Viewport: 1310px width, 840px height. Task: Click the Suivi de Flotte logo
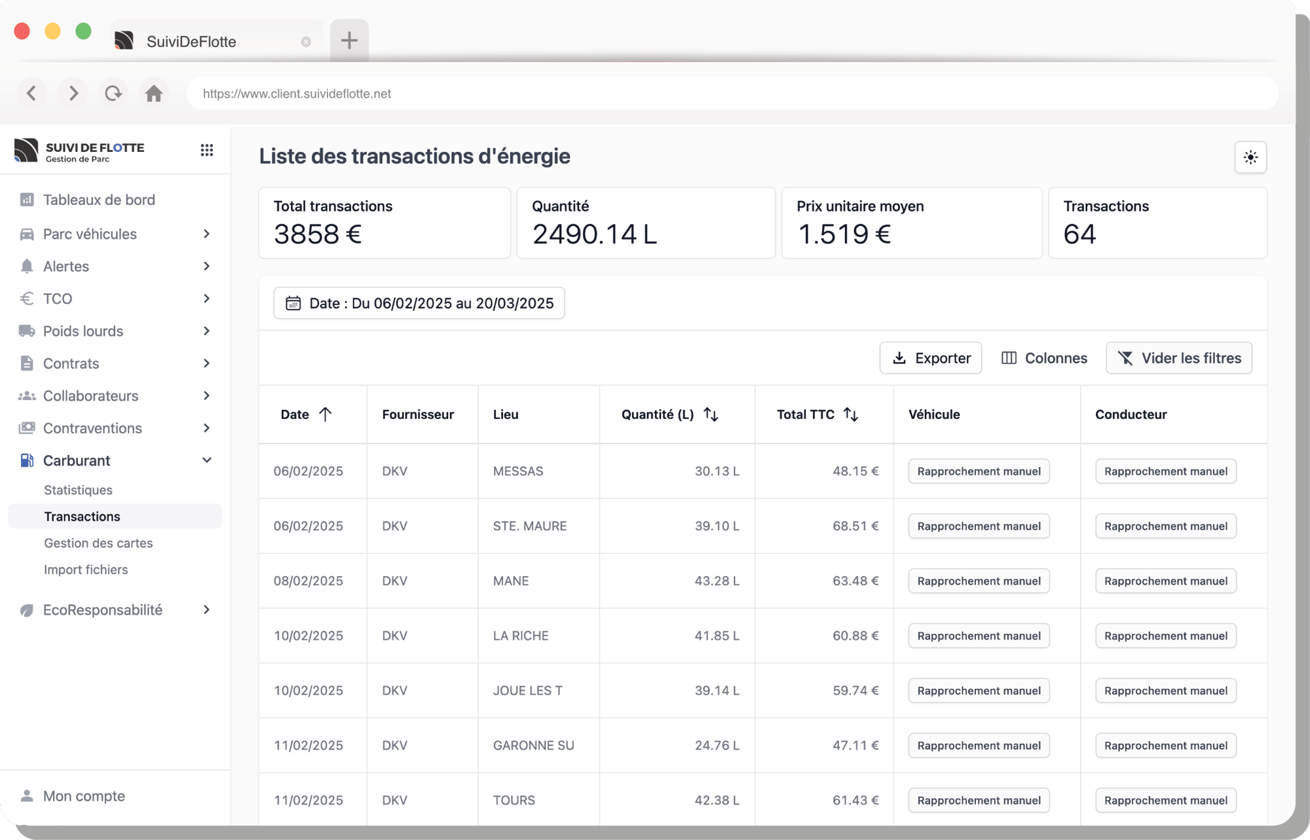(x=79, y=151)
